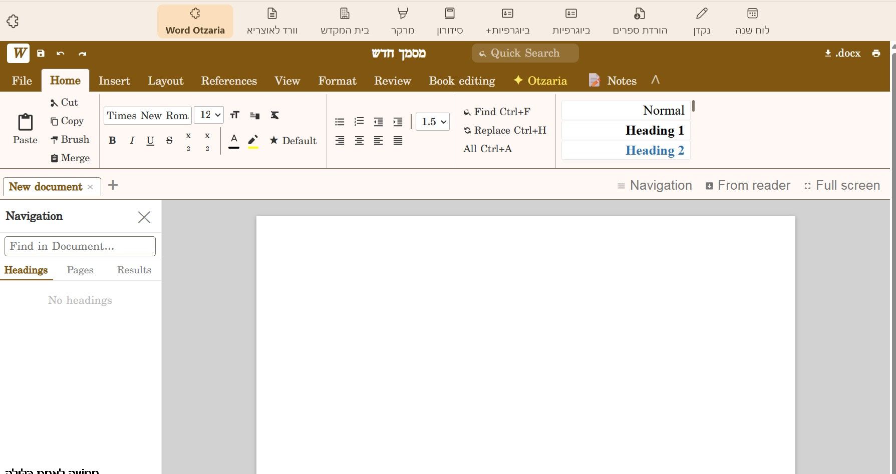Click the Save icon in title bar
The image size is (896, 474).
click(x=41, y=53)
